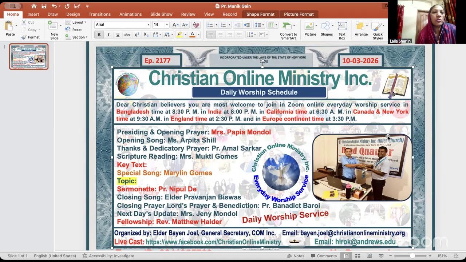
Task: Decrease the list indent level
Action: click(x=237, y=25)
